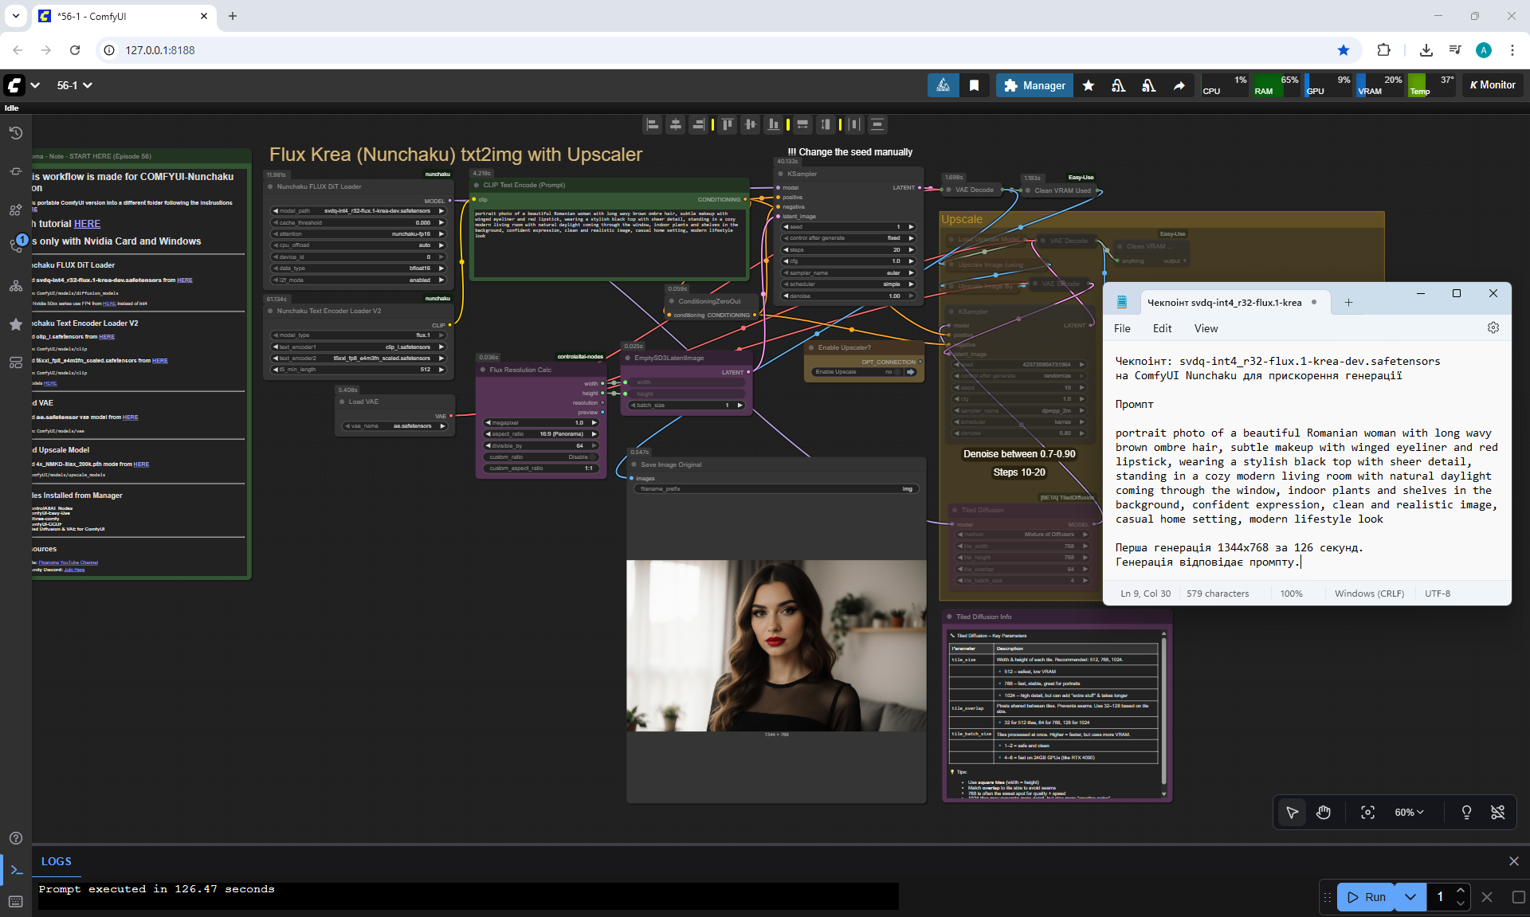Open the KMonitor panel

[1493, 85]
